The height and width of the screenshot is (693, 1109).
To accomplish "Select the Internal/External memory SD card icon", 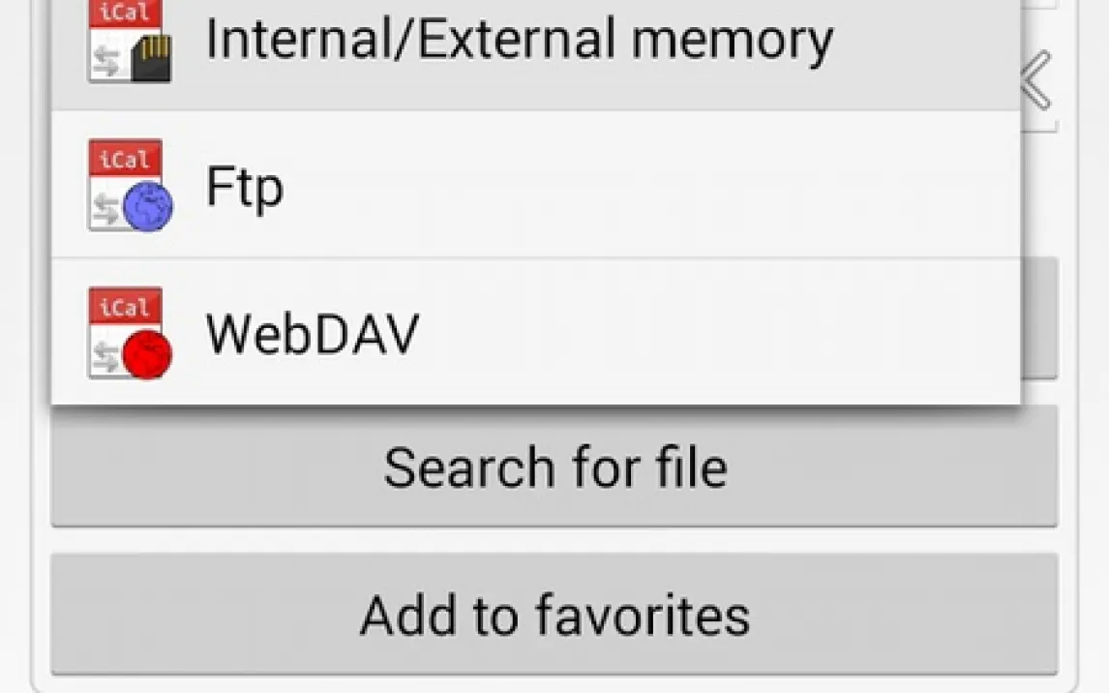I will tap(130, 41).
